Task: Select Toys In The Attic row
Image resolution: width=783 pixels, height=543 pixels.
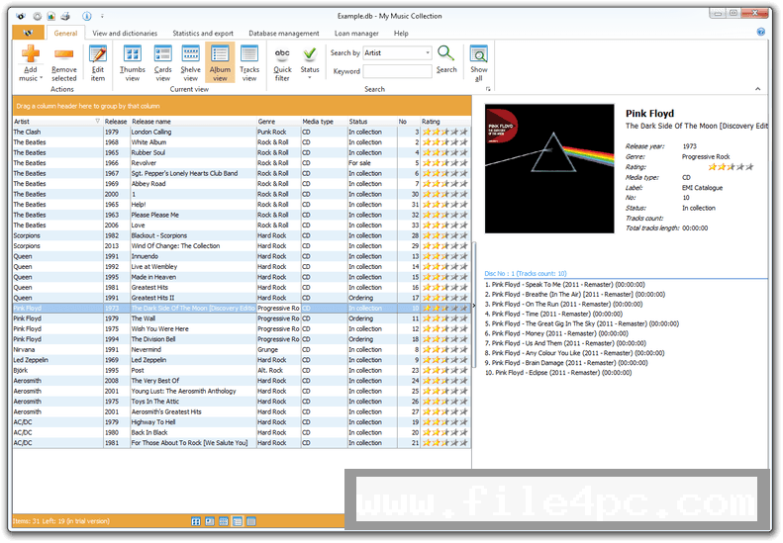Action: pyautogui.click(x=242, y=402)
